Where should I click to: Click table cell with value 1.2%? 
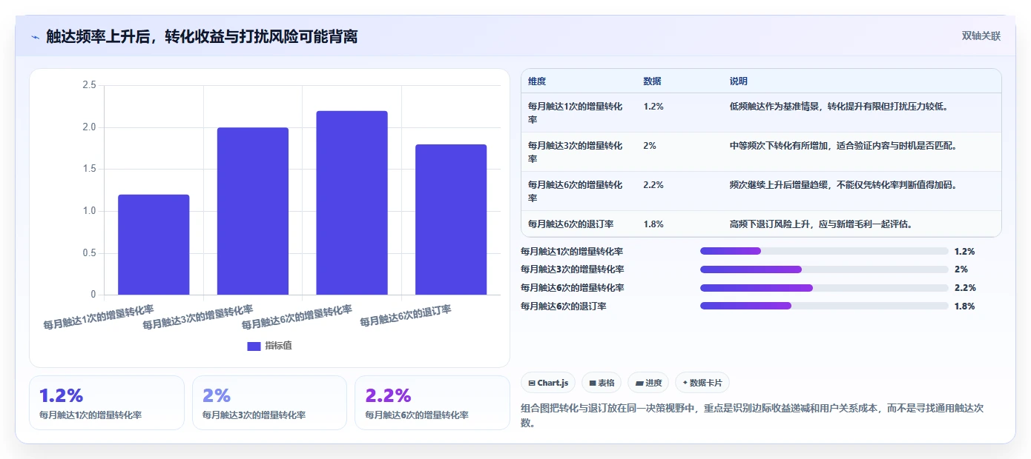pos(653,107)
